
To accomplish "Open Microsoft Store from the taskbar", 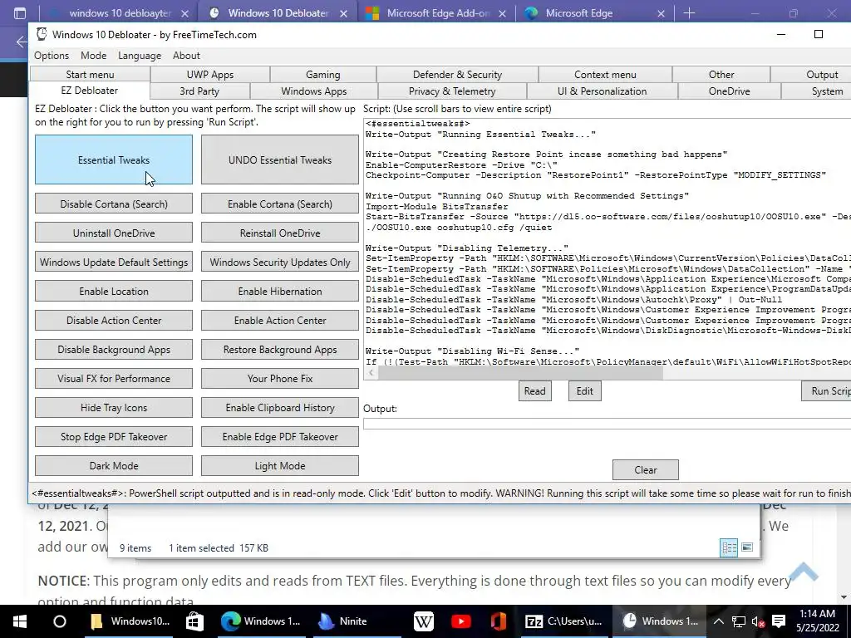I will pos(194,621).
